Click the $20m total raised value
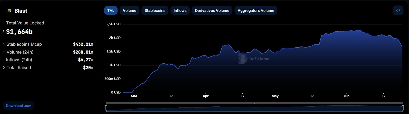The height and width of the screenshot is (114, 409). click(88, 68)
